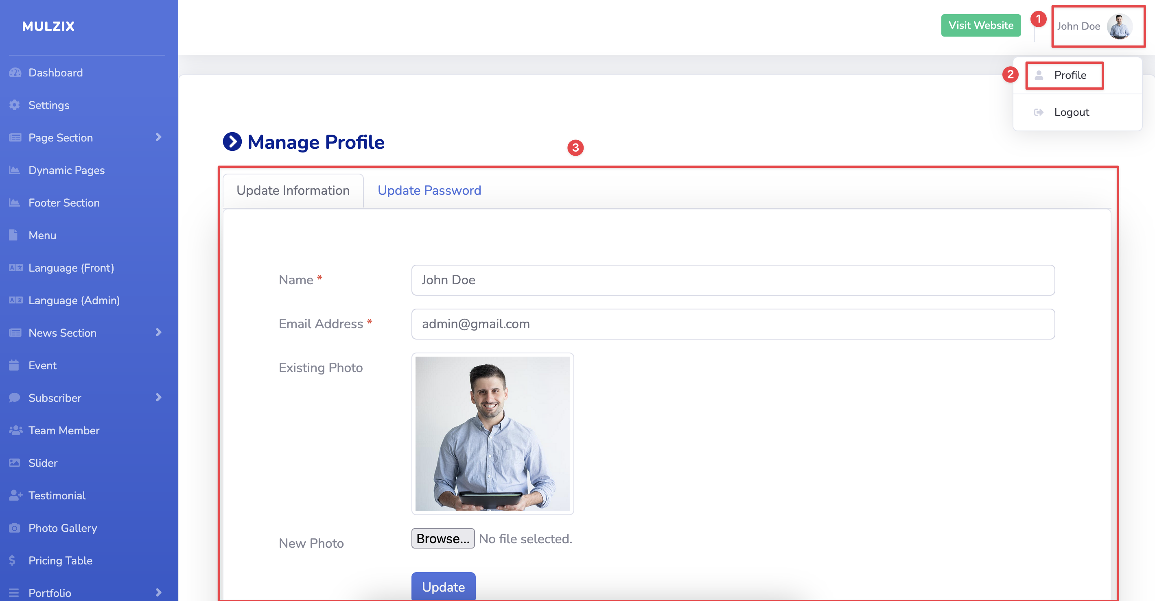Click into the Email Address field
1155x601 pixels.
coord(733,324)
